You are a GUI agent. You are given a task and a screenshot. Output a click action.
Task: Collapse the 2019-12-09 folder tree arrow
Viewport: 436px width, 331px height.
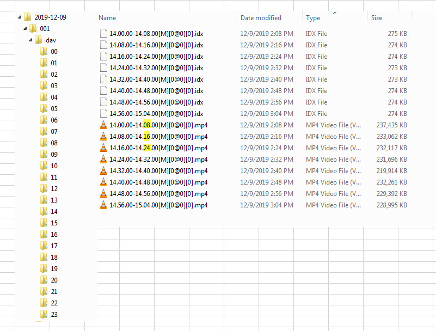pyautogui.click(x=20, y=17)
